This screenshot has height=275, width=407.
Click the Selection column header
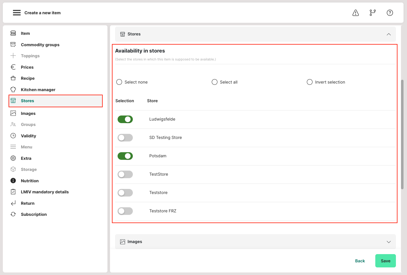[125, 101]
